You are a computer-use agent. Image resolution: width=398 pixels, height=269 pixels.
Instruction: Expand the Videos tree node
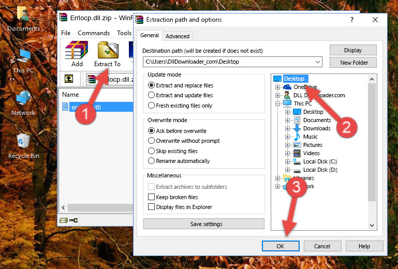pyautogui.click(x=287, y=153)
